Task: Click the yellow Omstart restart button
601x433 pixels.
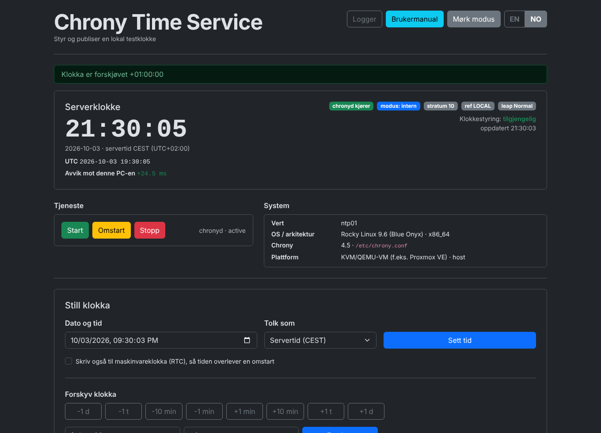Action: click(x=111, y=230)
